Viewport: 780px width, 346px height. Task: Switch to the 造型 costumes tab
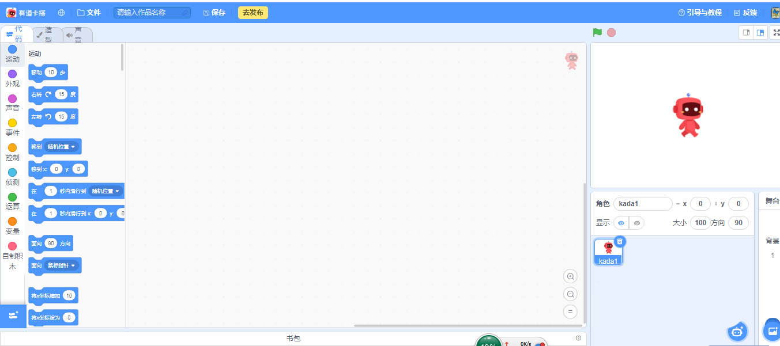coord(47,35)
